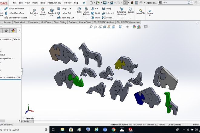Open Google Chrome from the taskbar
Screen dimensions: 200x133
click(x=113, y=130)
